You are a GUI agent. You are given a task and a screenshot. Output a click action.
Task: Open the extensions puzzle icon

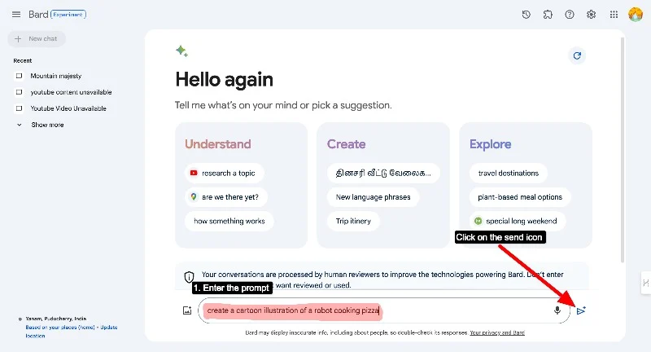548,15
